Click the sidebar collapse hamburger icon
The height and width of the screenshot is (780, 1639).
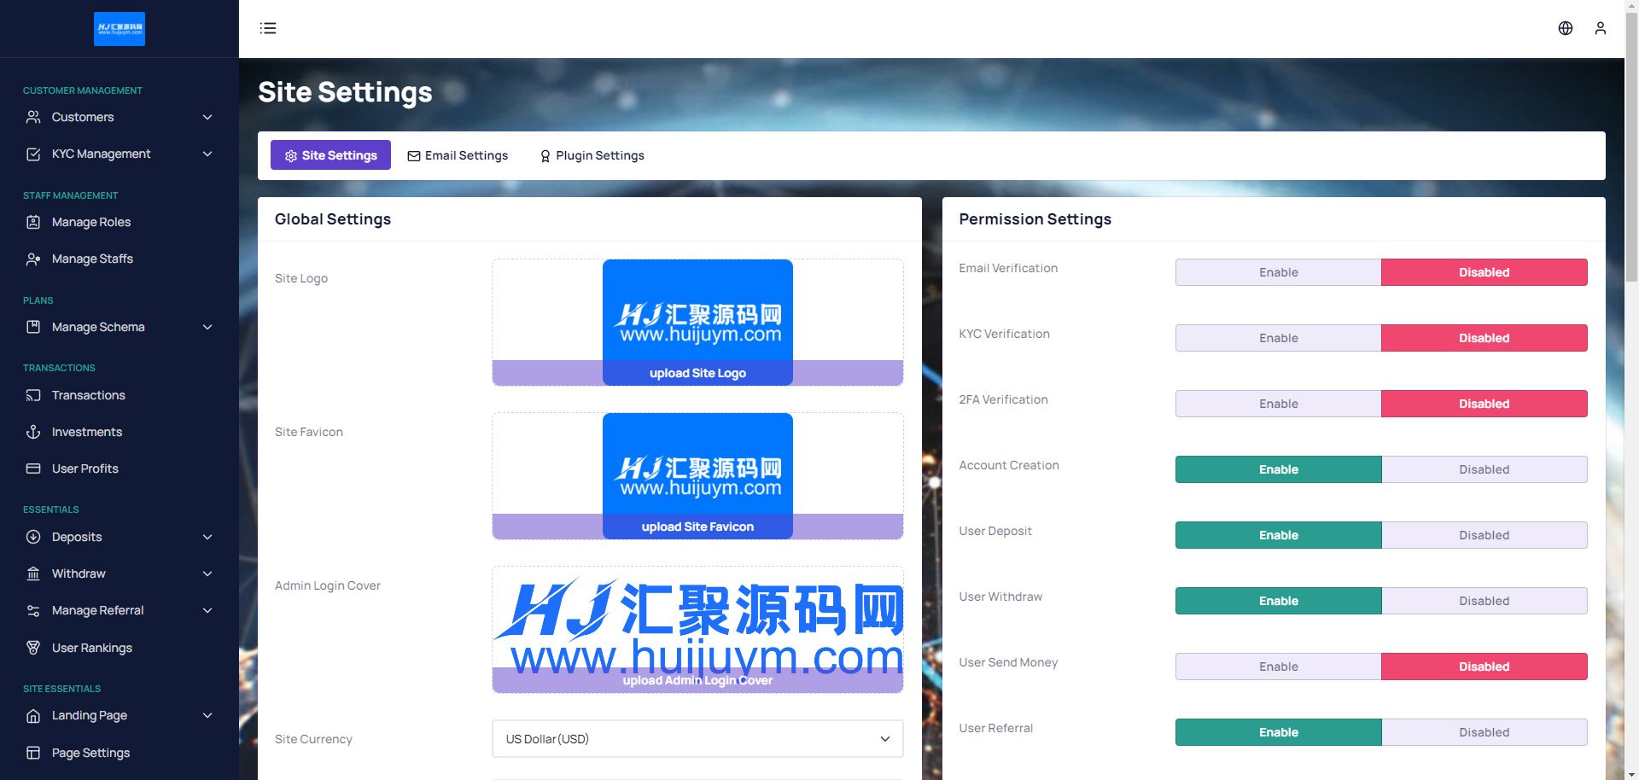268,28
